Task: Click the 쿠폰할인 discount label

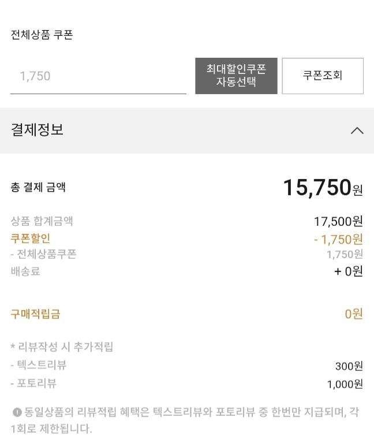Action: coord(31,237)
